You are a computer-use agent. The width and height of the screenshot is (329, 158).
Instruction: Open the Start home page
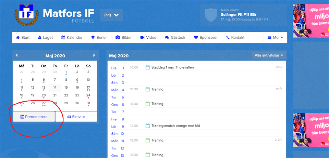point(23,38)
